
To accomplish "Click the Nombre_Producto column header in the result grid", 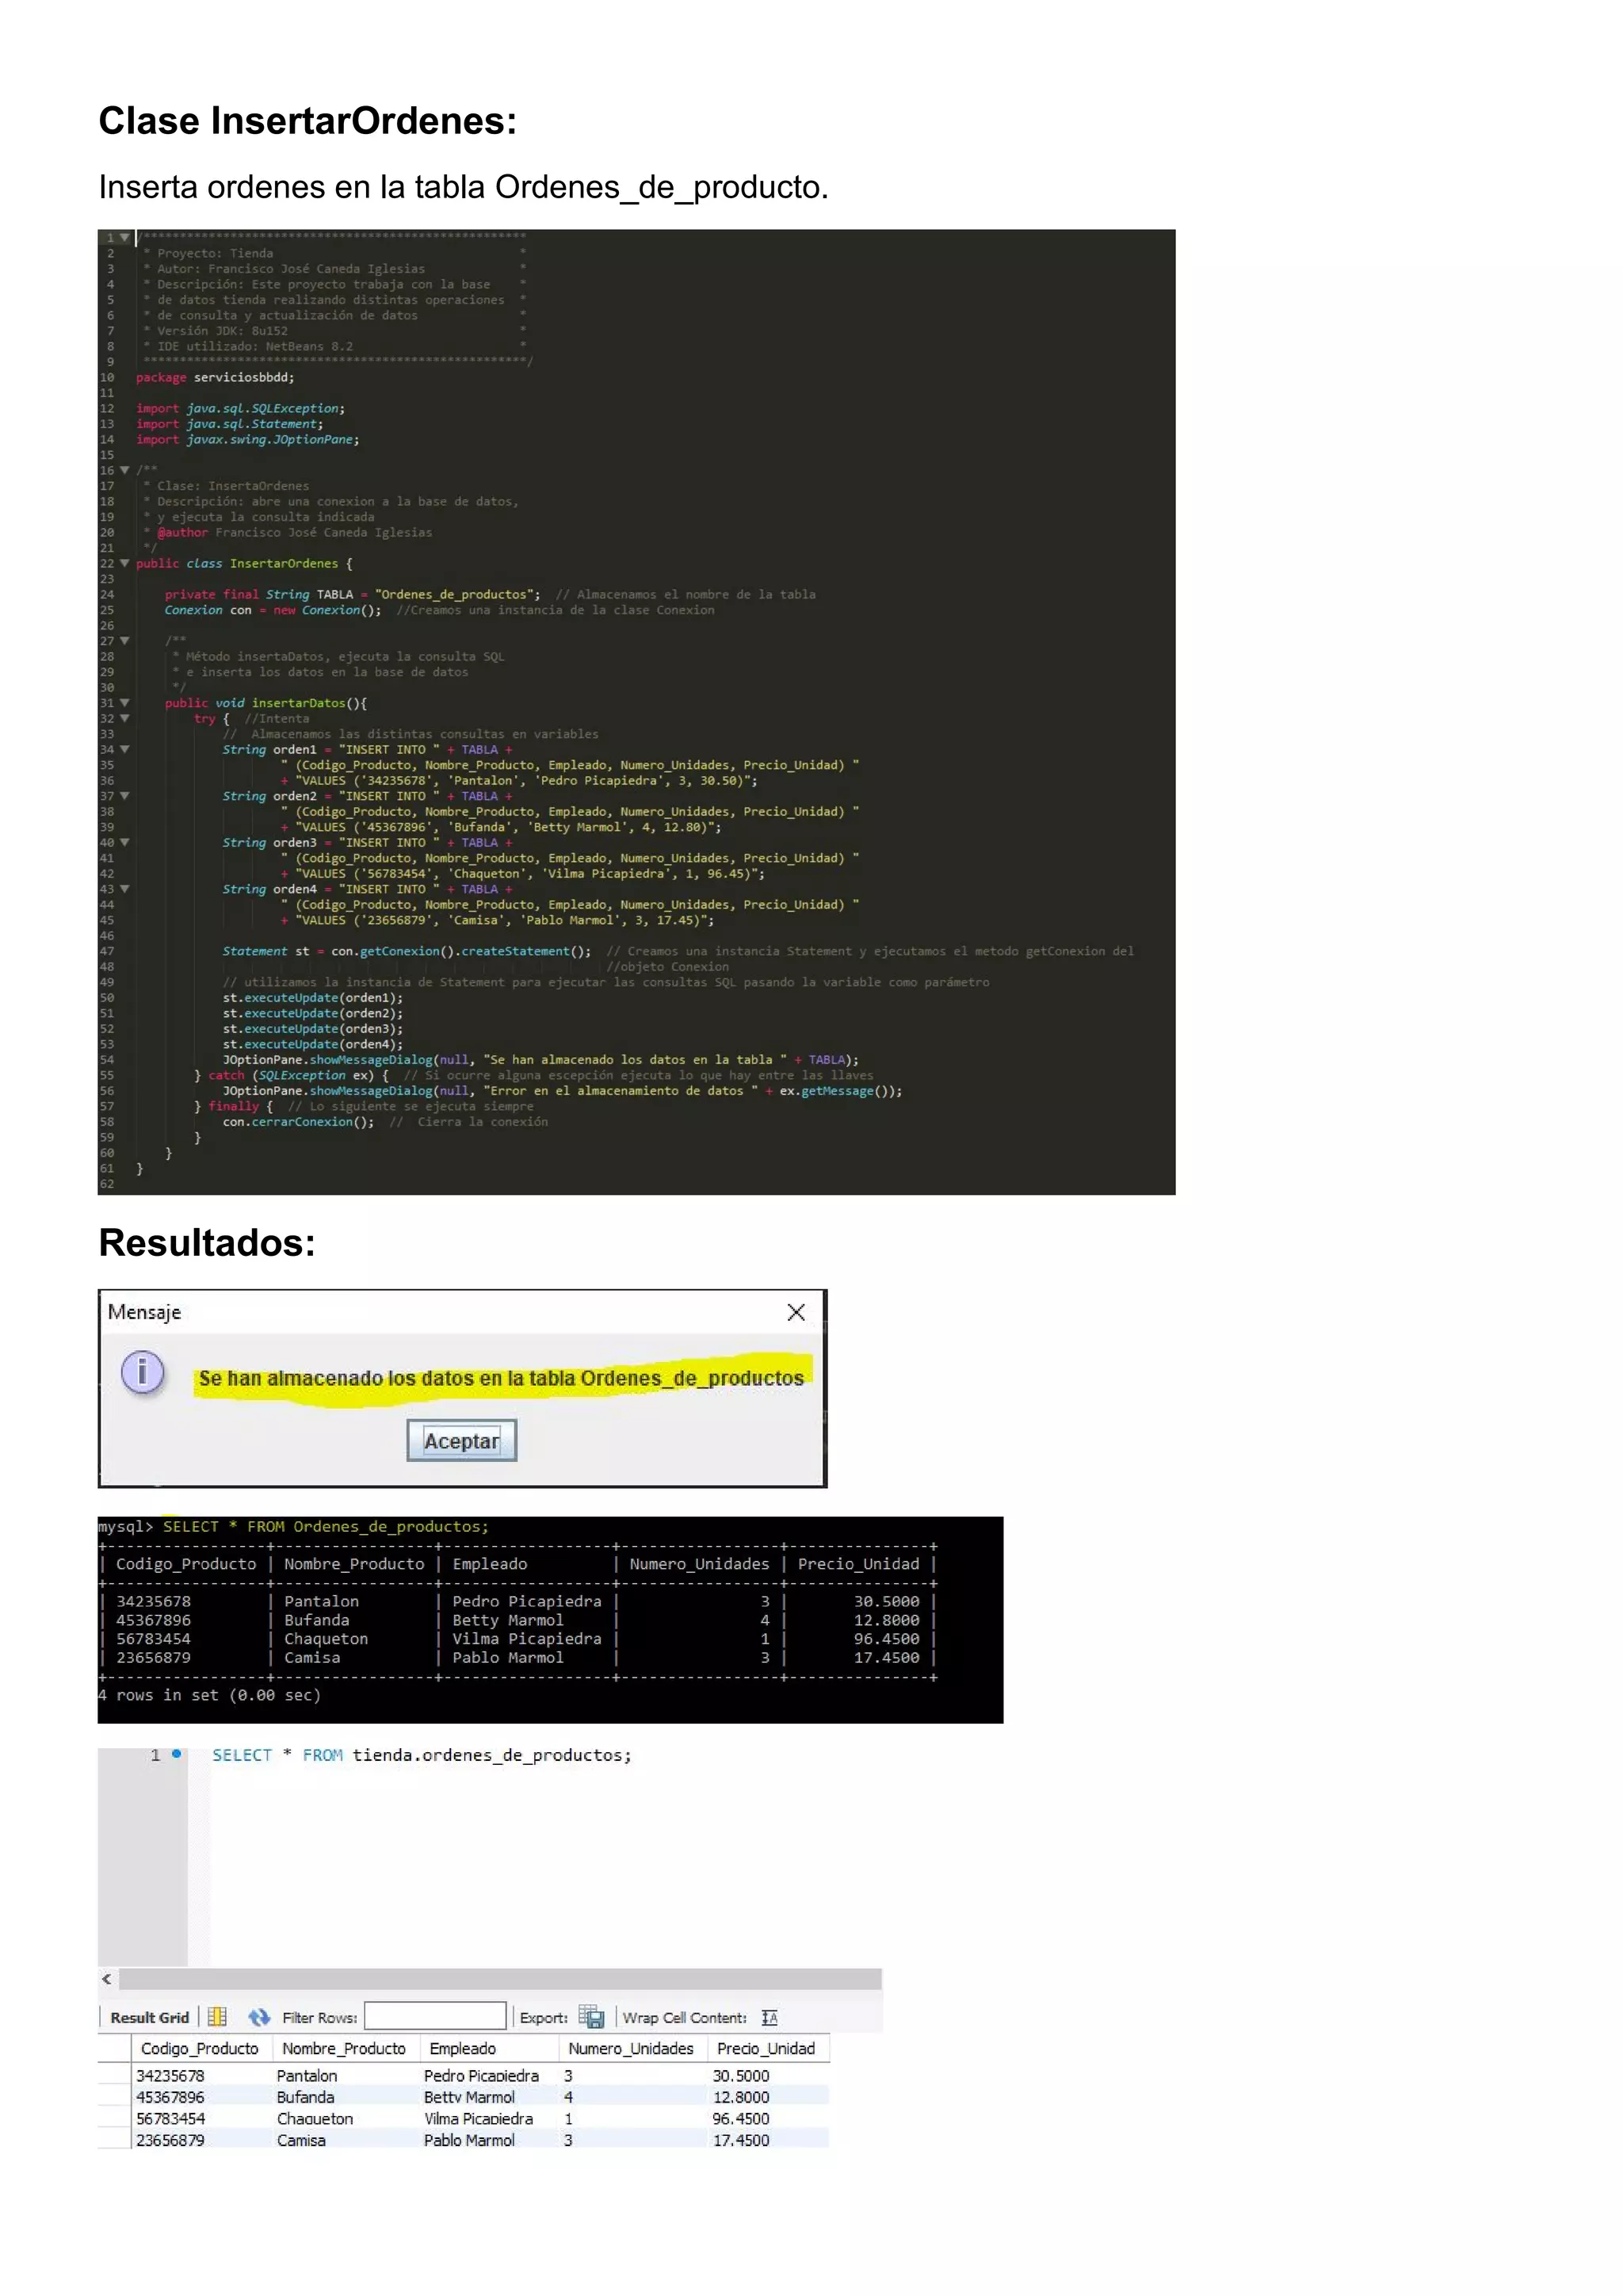I will (x=344, y=2048).
